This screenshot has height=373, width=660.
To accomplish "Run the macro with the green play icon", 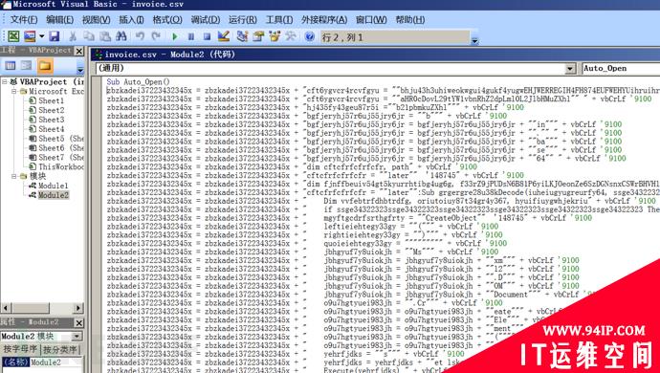I will tap(175, 37).
